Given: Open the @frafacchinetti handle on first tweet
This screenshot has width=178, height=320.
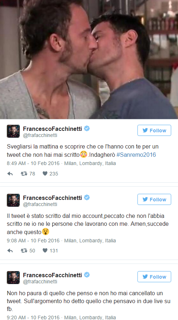Looking at the screenshot, I should point(40,136).
